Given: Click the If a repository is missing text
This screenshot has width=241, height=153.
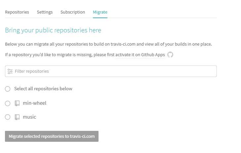Looking at the screenshot, I should 60,55.
